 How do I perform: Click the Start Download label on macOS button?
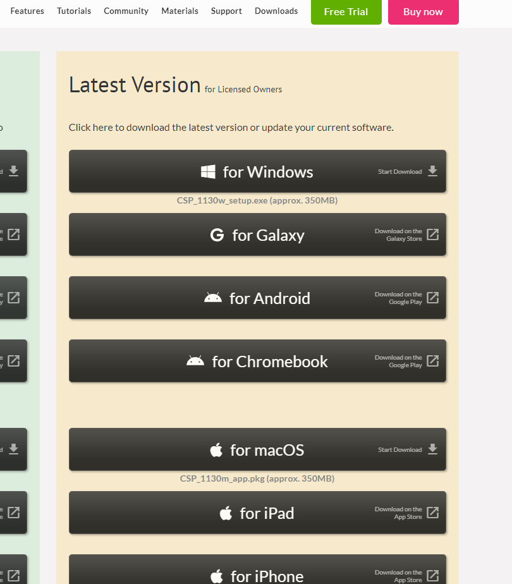point(400,450)
